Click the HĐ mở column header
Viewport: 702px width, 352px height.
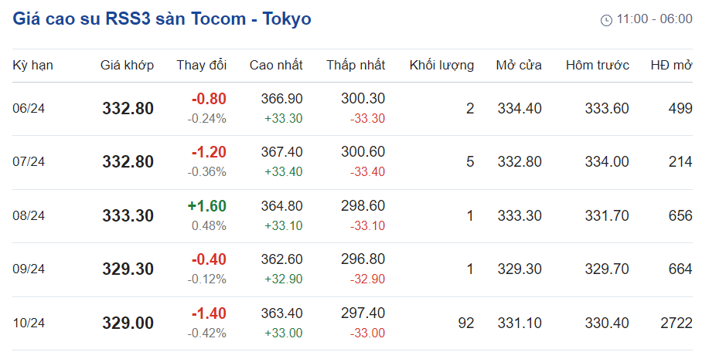click(x=671, y=65)
